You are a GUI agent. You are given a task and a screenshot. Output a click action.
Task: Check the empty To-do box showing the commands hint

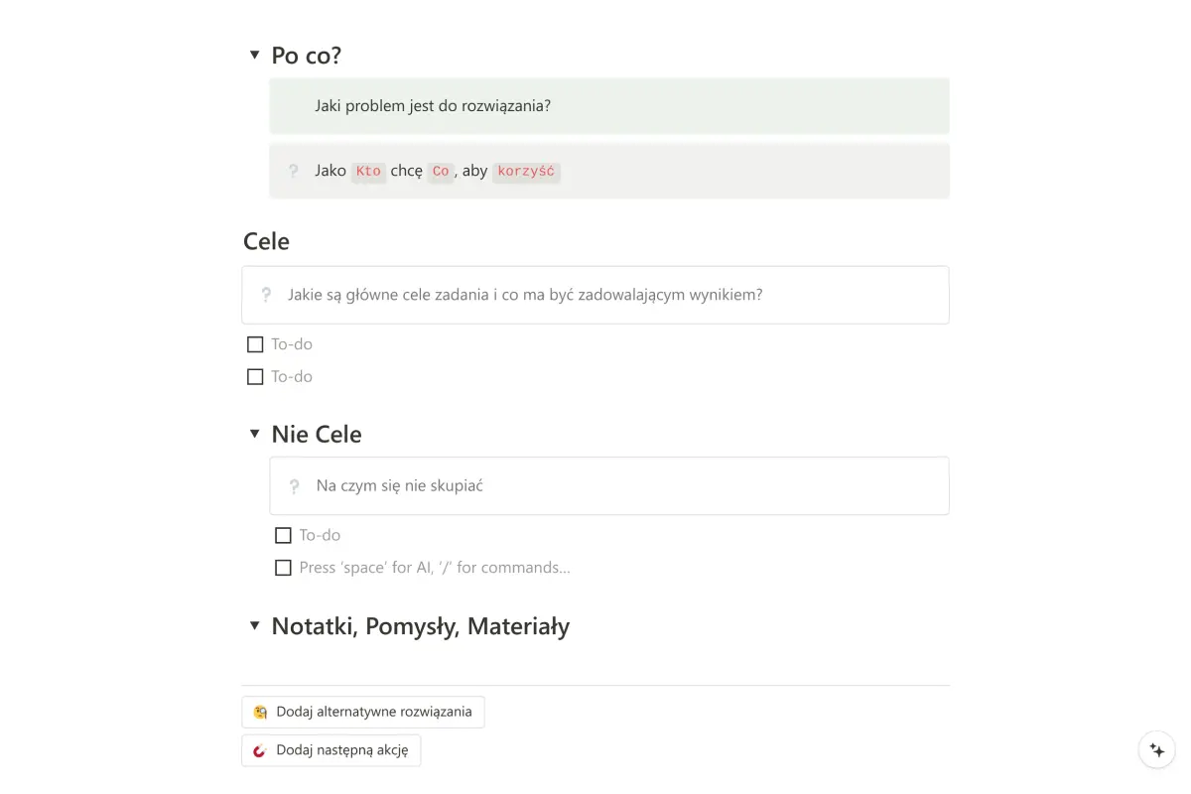[x=283, y=567]
